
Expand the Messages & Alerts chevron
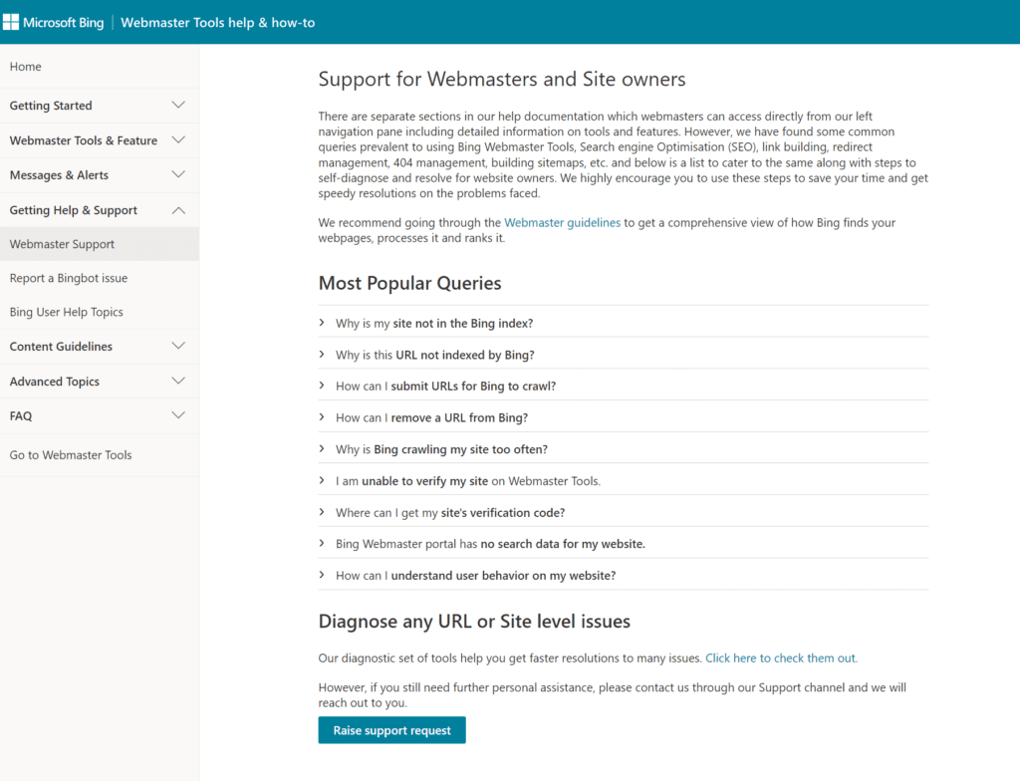point(178,175)
